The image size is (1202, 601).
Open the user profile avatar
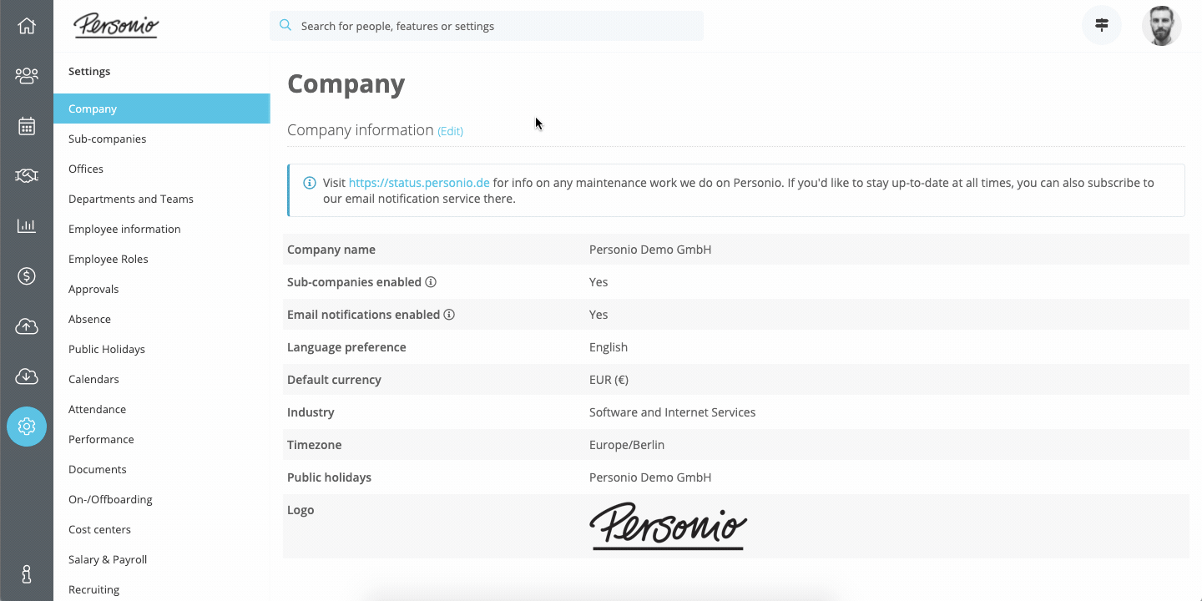pyautogui.click(x=1161, y=26)
